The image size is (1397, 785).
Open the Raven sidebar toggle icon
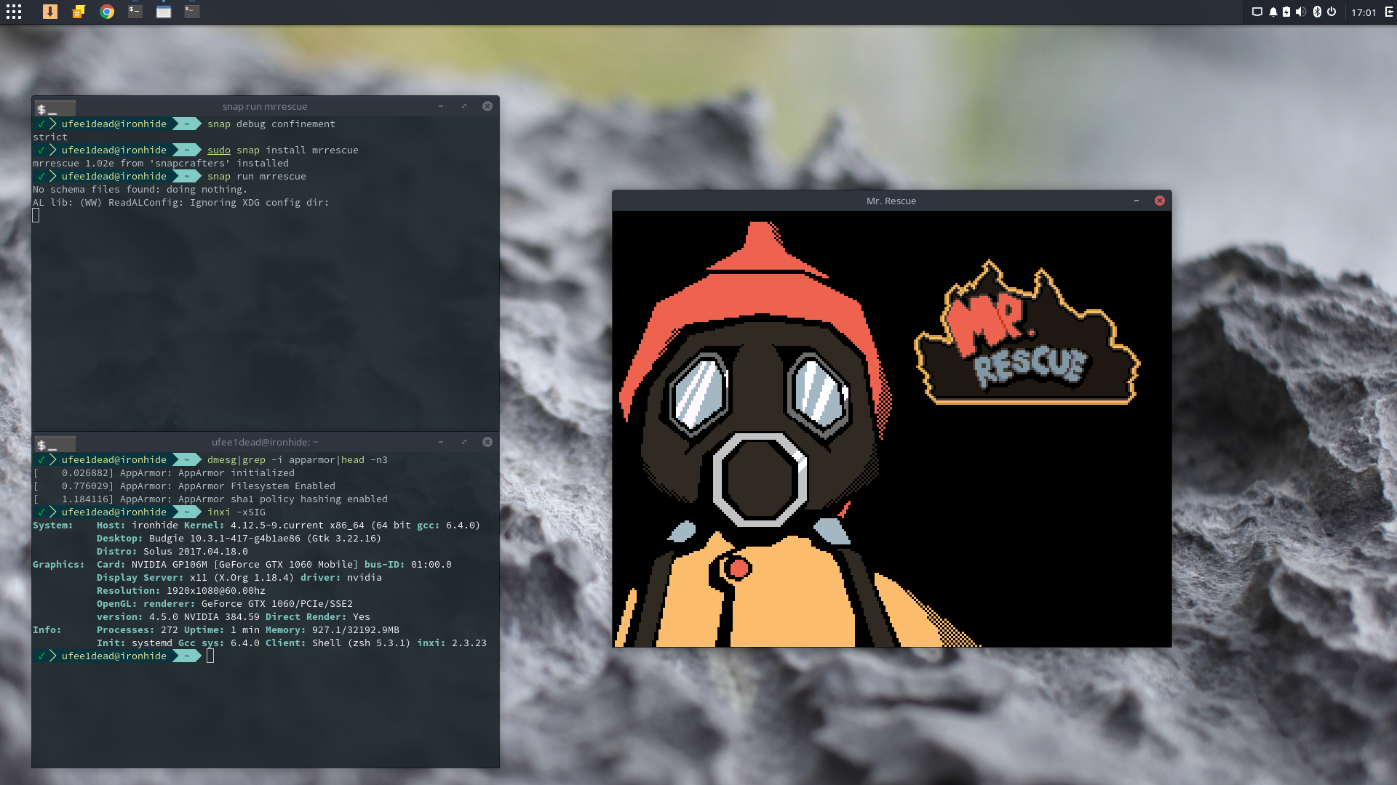pos(1389,12)
